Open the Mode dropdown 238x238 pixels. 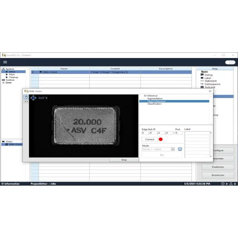click(x=173, y=149)
